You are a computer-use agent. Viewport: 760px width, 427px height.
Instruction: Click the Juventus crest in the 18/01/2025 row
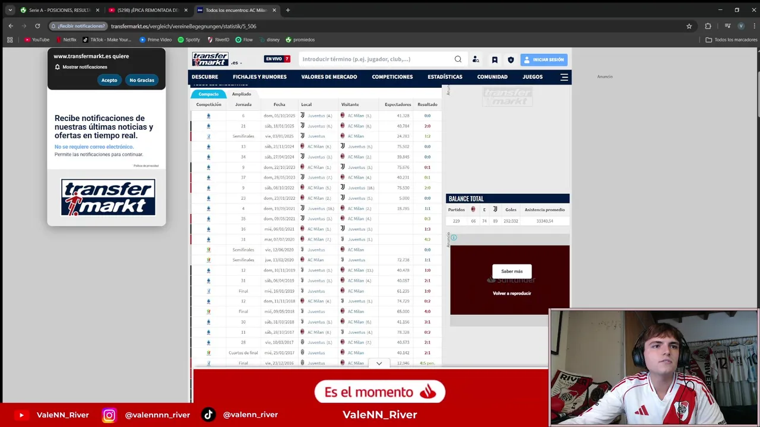tap(302, 126)
